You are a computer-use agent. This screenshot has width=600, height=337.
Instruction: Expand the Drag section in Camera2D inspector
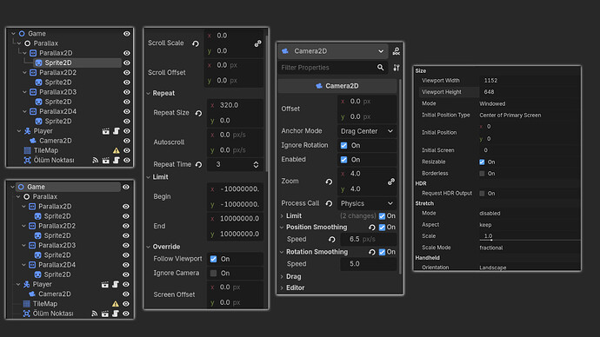[282, 276]
